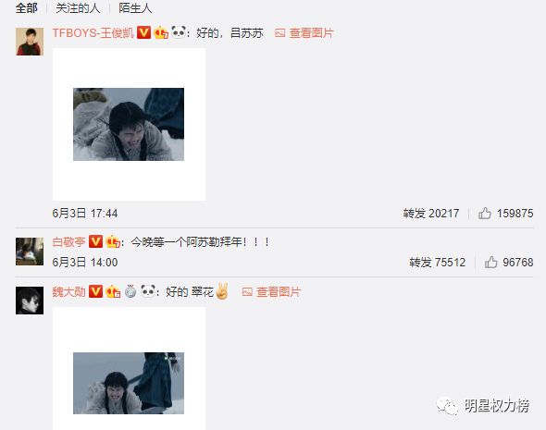Select the 全部 comments tab
This screenshot has width=546, height=430.
27,8
